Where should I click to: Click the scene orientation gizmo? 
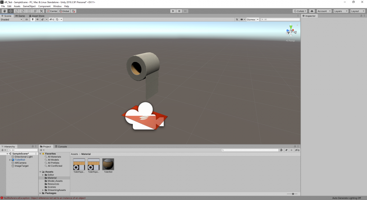pos(291,31)
